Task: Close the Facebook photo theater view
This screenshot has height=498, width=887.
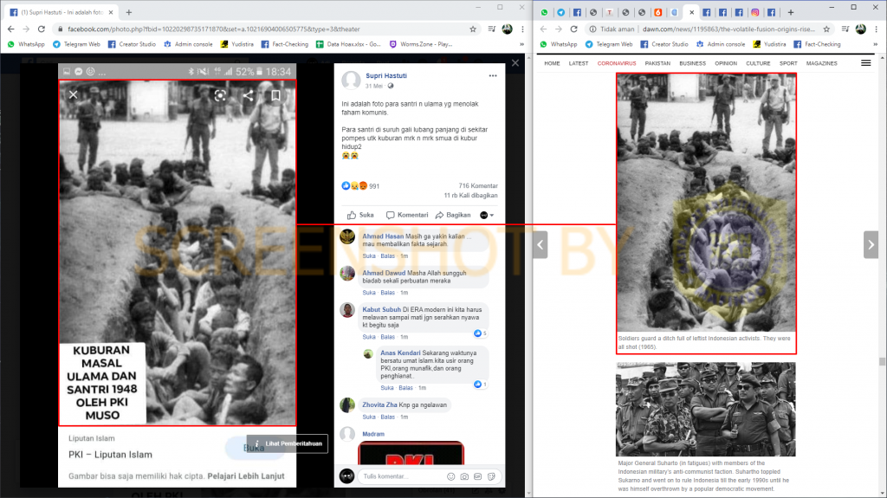Action: pyautogui.click(x=515, y=63)
